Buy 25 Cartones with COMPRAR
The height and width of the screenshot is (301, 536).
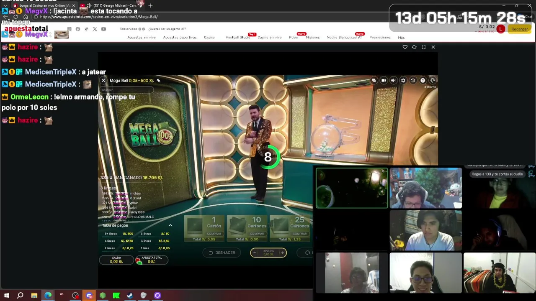[x=299, y=234]
